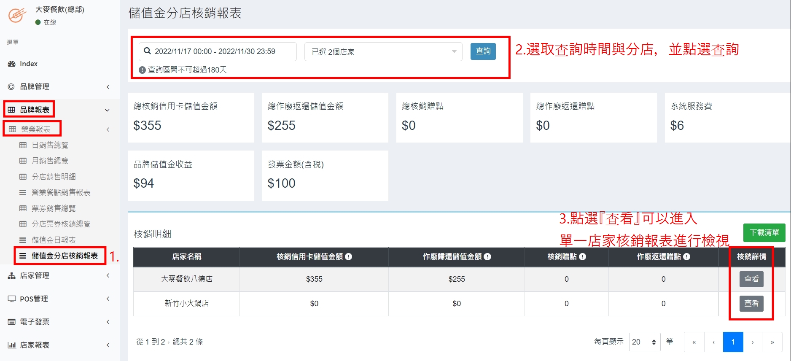Viewport: 791px width, 361px height.
Task: Click the info icon beside 核銷信用卡儲值金額 header
Action: 349,257
